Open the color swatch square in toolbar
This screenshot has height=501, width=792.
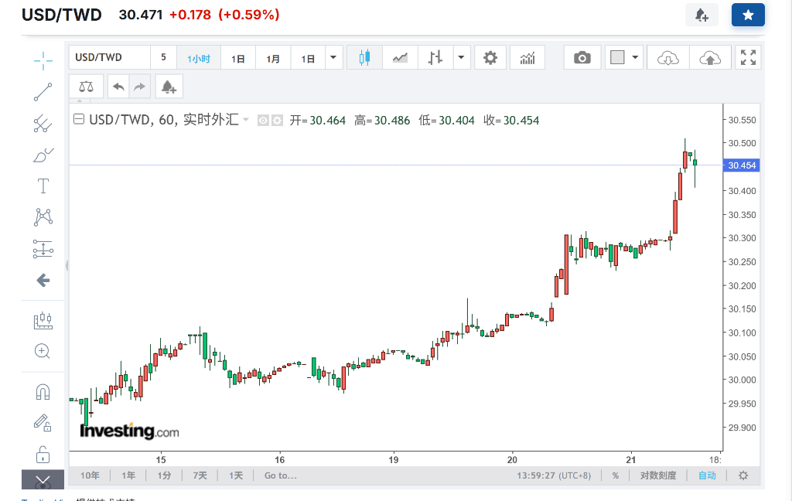tap(617, 58)
